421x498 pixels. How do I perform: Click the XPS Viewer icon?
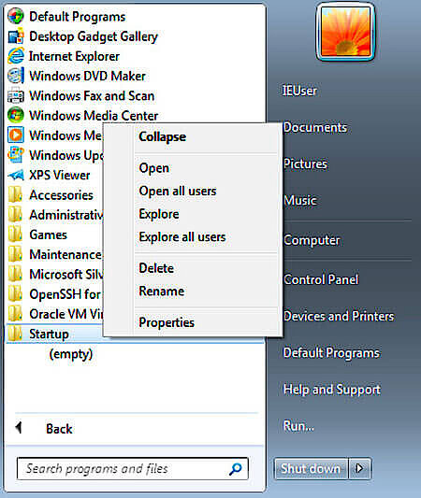coord(16,175)
